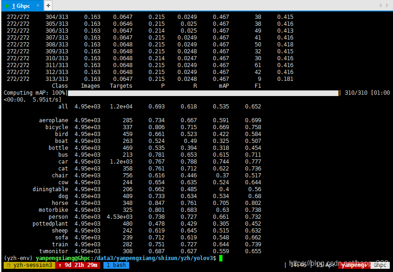The height and width of the screenshot is (272, 393).
Task: Select the (yzh-env) environment label
Action: coord(18,258)
